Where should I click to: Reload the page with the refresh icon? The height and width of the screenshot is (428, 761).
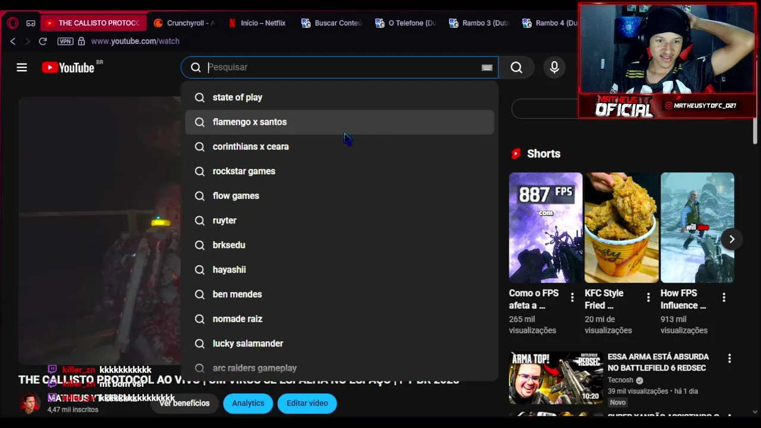(x=43, y=41)
